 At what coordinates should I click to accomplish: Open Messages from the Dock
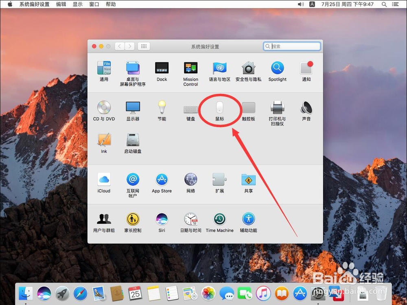pyautogui.click(x=227, y=293)
